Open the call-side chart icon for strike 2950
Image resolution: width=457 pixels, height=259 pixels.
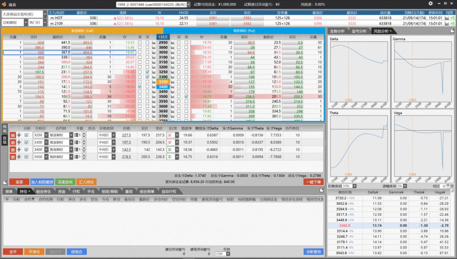(x=154, y=43)
